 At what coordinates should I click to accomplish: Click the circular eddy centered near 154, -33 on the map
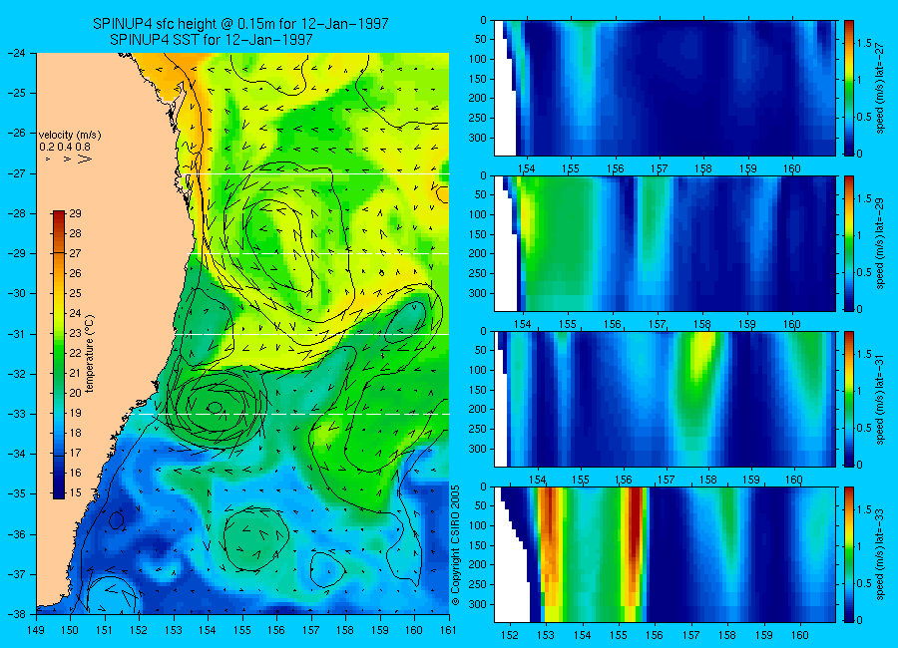[x=216, y=408]
